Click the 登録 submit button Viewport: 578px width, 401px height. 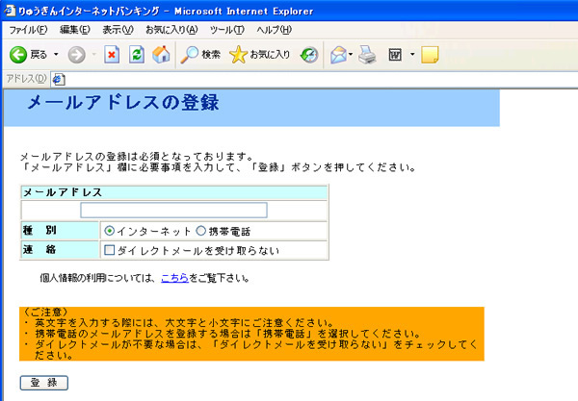pyautogui.click(x=44, y=383)
